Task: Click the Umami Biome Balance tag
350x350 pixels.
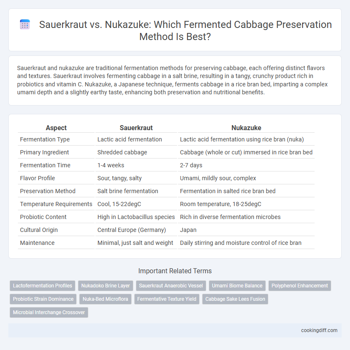Action: 237,286
